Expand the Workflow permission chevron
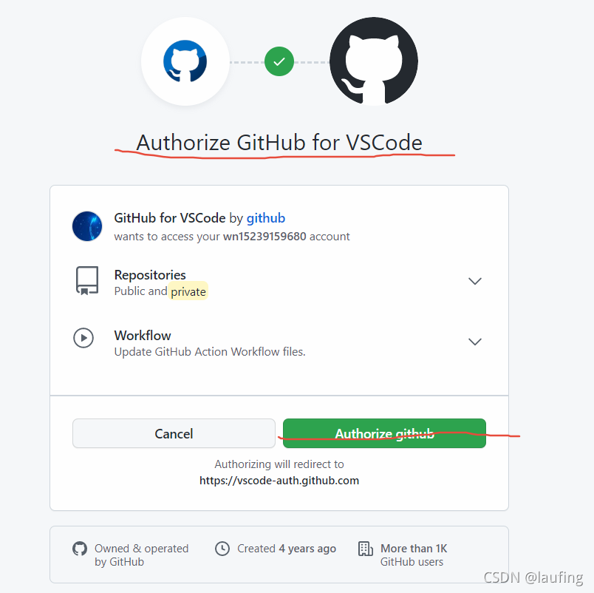Image resolution: width=594 pixels, height=593 pixels. click(474, 342)
